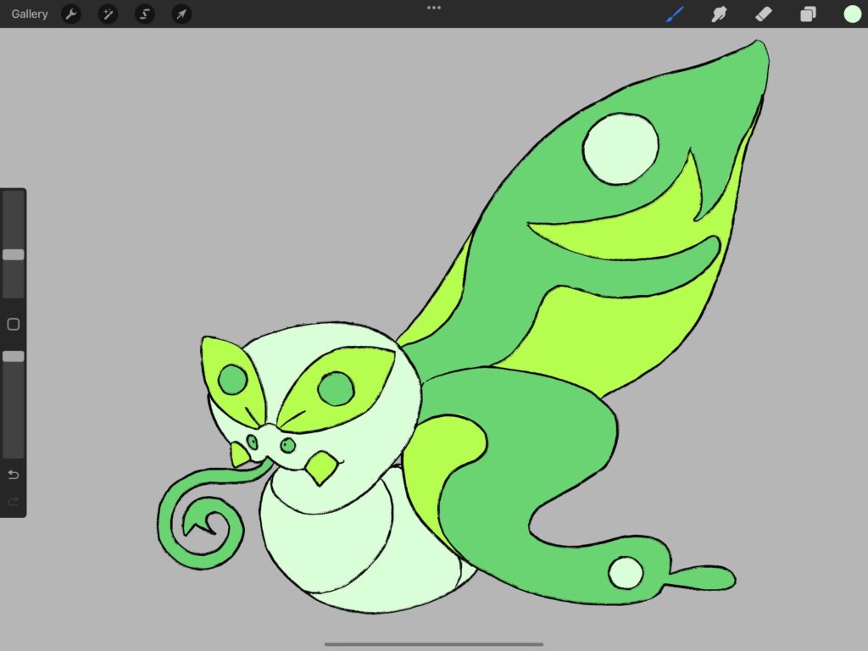Click the brush size slider handle
This screenshot has width=868, height=651.
point(14,254)
